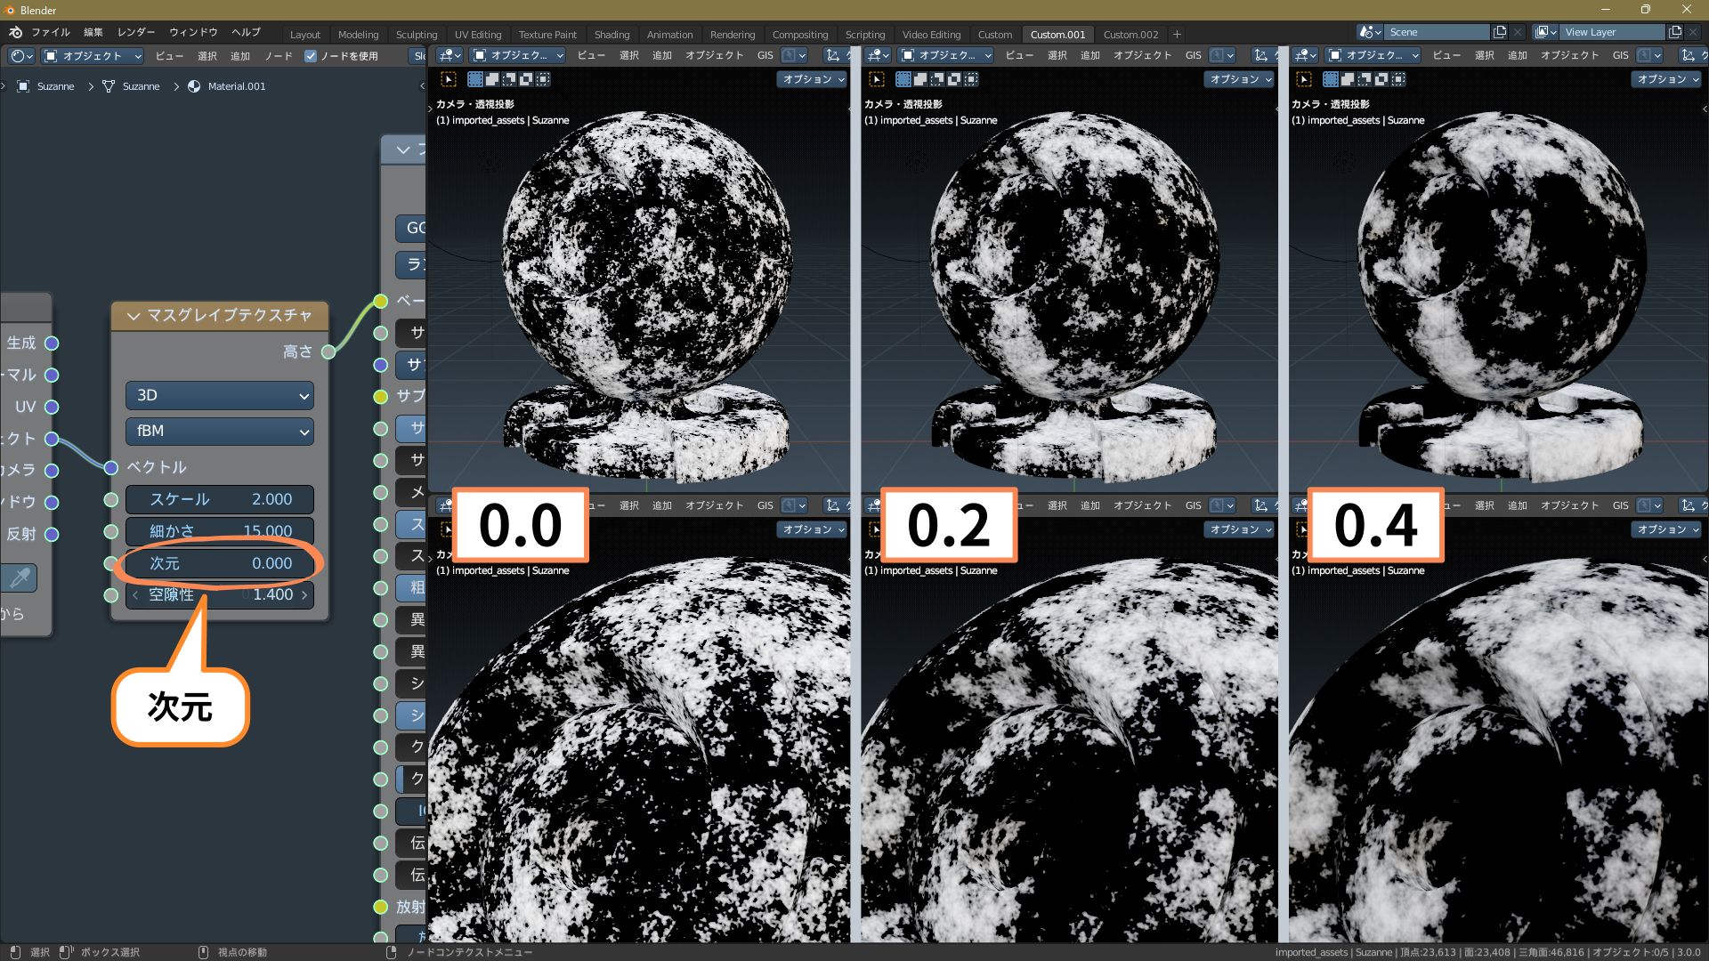Enable intersect selection mode in the left viewport
This screenshot has height=961, width=1709.
pos(543,79)
